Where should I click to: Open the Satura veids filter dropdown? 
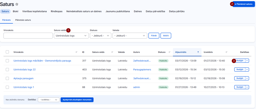coord(71,35)
